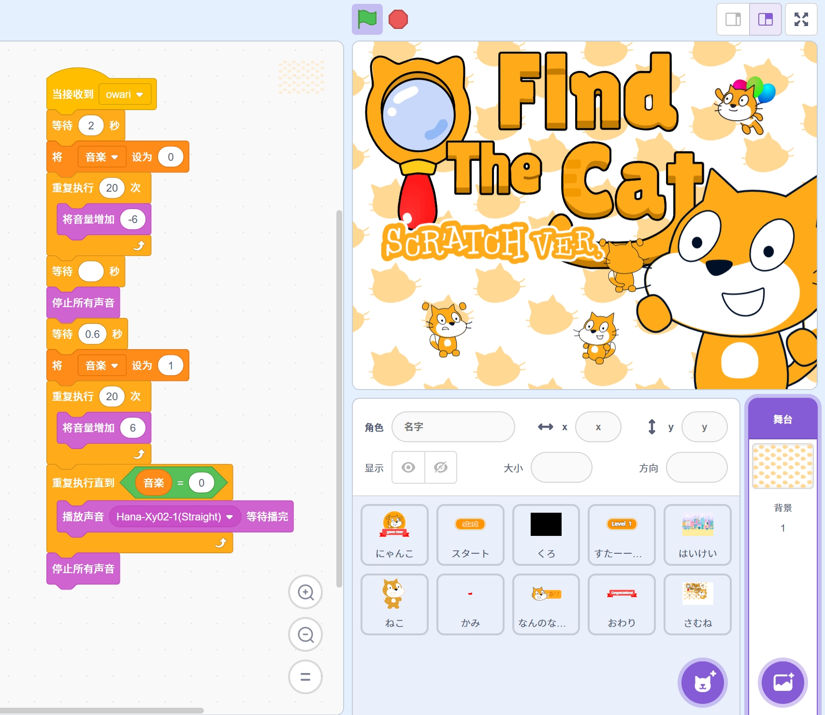
Task: Enter full screen stage mode
Action: click(801, 19)
